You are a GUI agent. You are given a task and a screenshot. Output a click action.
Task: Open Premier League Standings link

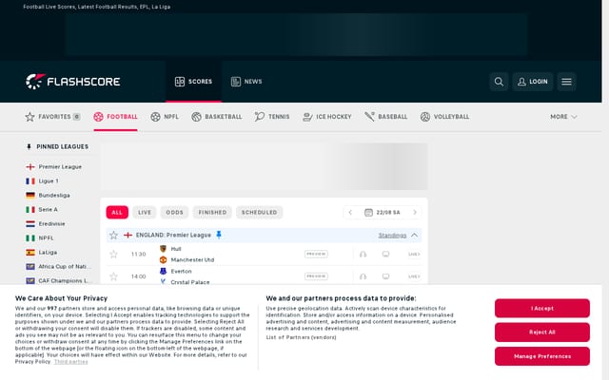[x=392, y=236]
